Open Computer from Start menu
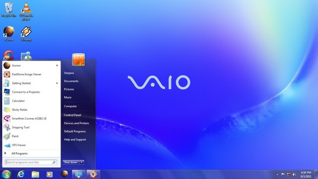Screen dimensions: 318x179 (71, 106)
